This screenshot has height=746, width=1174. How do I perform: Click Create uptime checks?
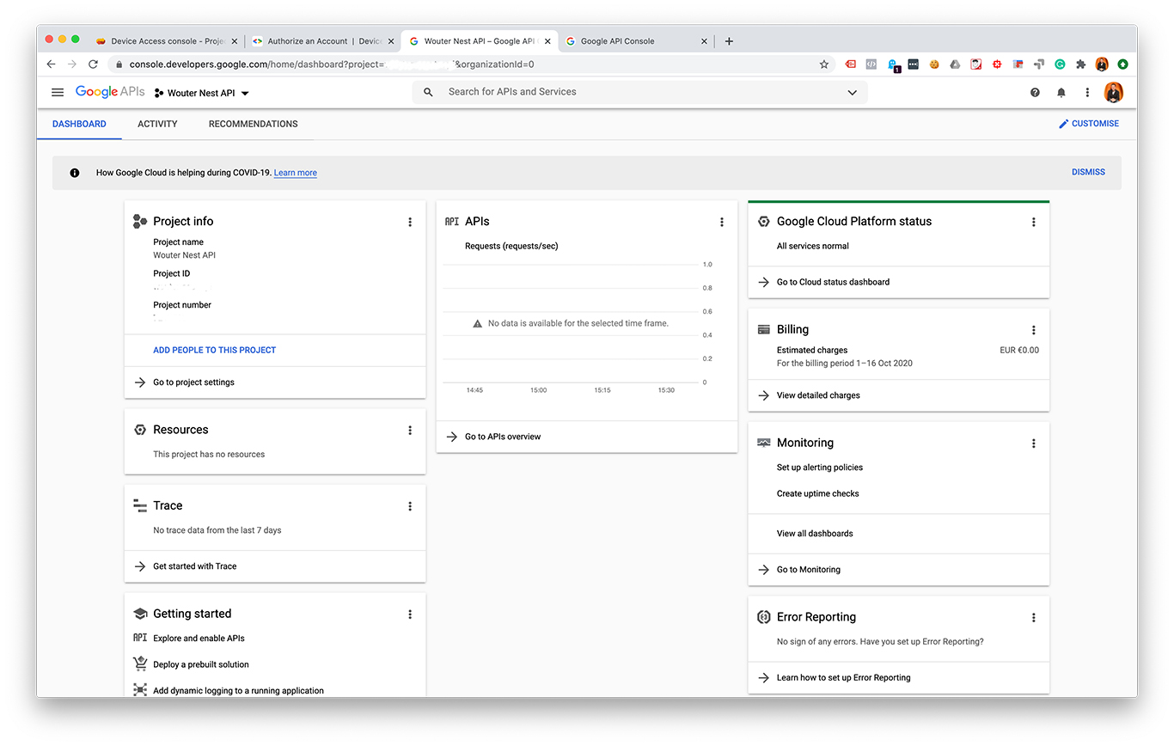click(818, 493)
